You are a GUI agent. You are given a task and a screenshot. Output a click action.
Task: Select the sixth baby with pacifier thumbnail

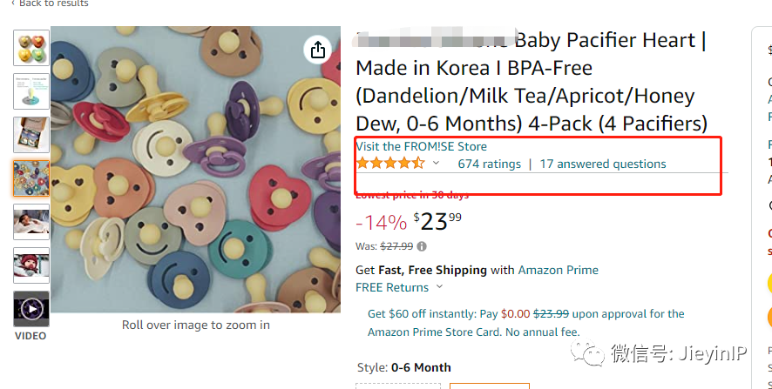pos(31,265)
